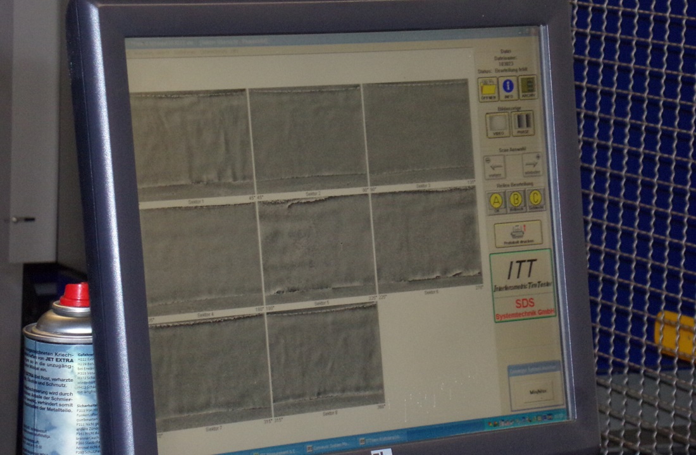Screen dimensions: 696x455
Task: Switch image display to Phase
Action: pyautogui.click(x=523, y=123)
